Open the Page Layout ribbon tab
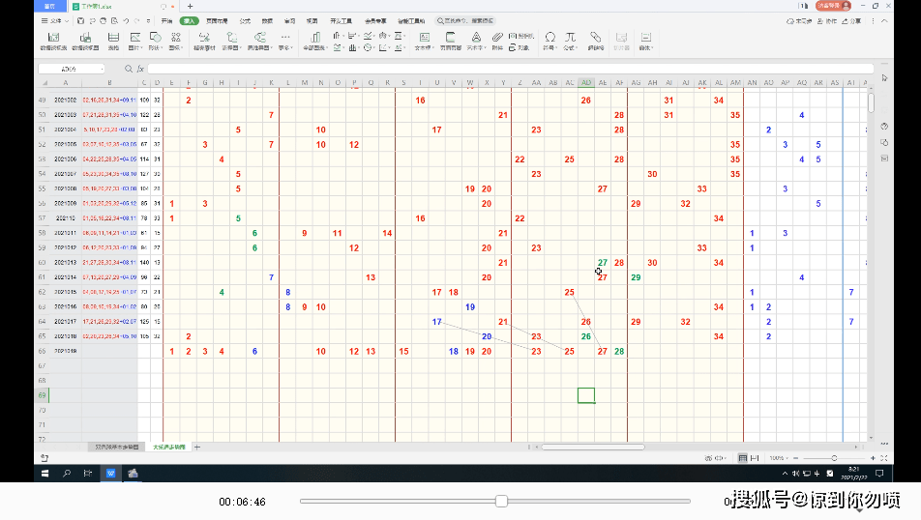This screenshot has height=520, width=921. [x=217, y=20]
